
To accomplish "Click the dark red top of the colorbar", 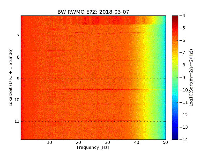I will click(x=175, y=18).
